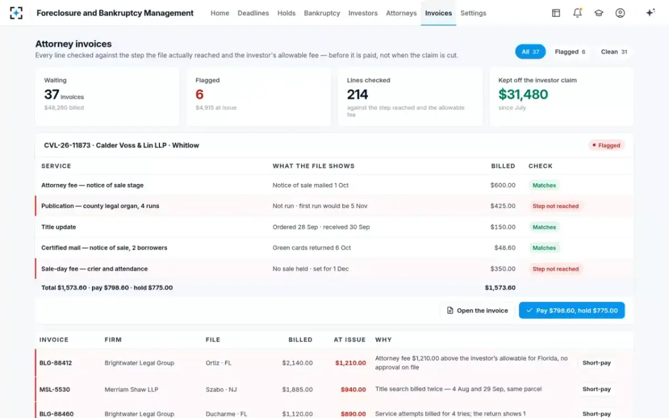Click the Open the invoice button
669x418 pixels.
tap(477, 310)
